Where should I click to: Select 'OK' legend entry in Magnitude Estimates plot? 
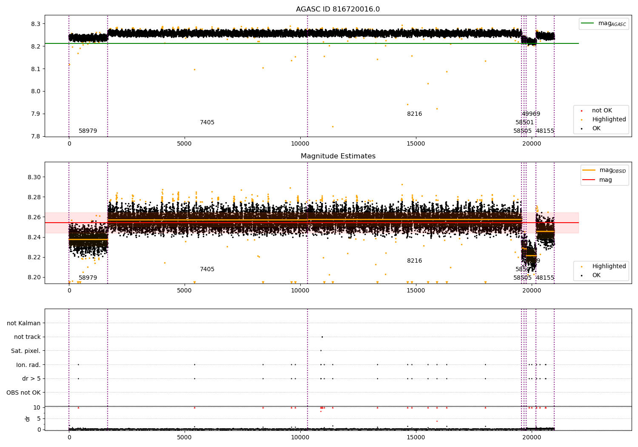pyautogui.click(x=596, y=275)
